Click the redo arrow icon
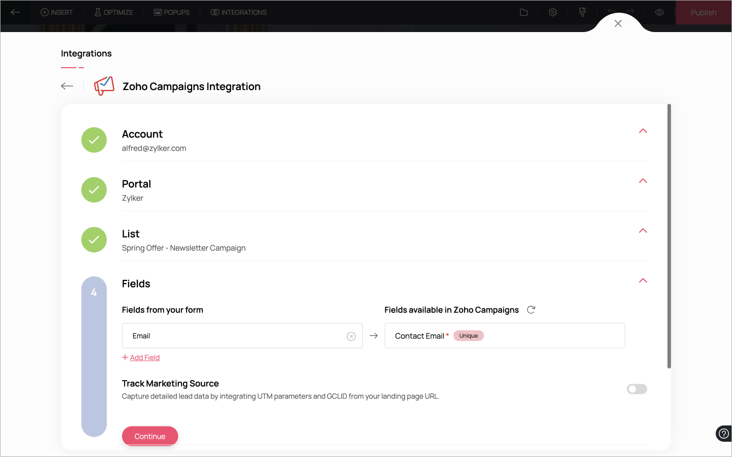This screenshot has width=732, height=457. [630, 12]
